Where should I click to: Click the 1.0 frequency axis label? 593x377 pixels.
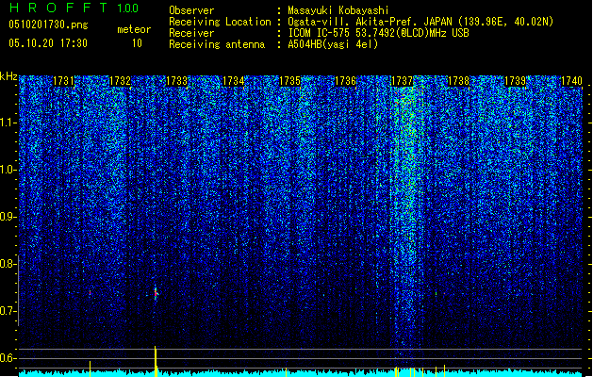(7, 170)
